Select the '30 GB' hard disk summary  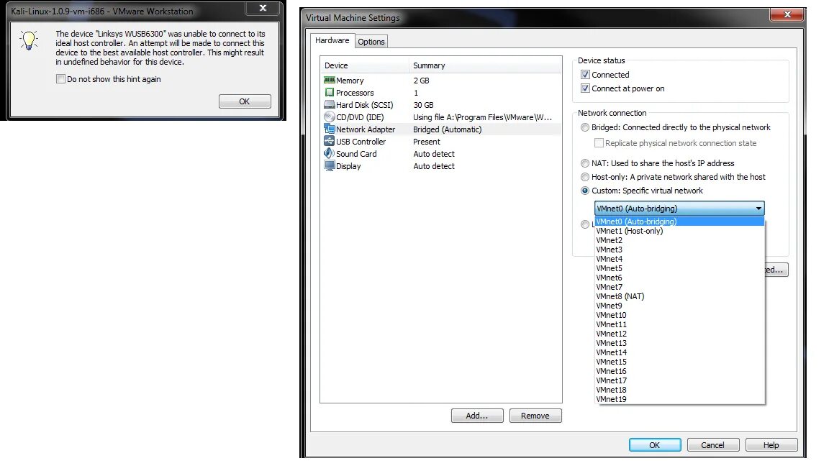(x=423, y=105)
